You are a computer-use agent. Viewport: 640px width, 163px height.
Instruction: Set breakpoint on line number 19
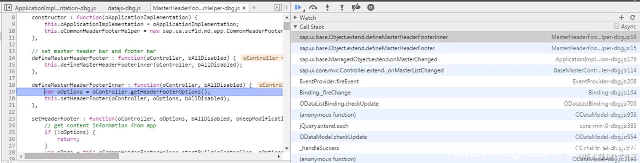12,92
